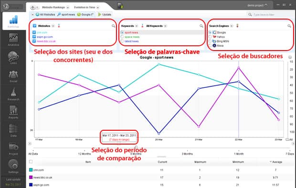Viewport: 296px width, 188px height.
Task: Open the Rankings section in the sidebar
Action: 13,21
